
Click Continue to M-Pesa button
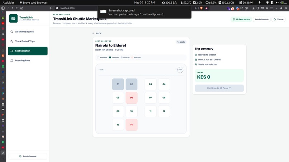pos(219,88)
